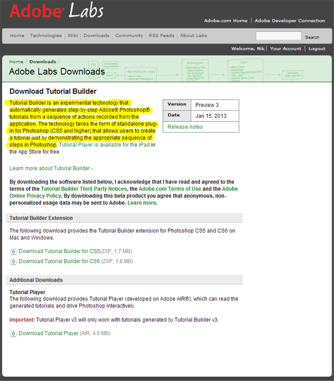Screen dimensions: 334x381
Task: Click the Logout link
Action: point(317,49)
